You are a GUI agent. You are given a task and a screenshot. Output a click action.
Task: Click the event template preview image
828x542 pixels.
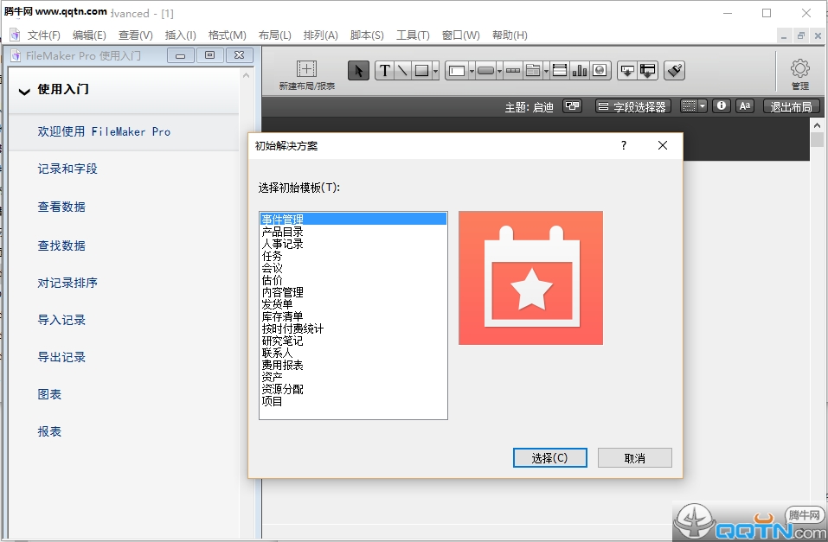click(x=530, y=278)
